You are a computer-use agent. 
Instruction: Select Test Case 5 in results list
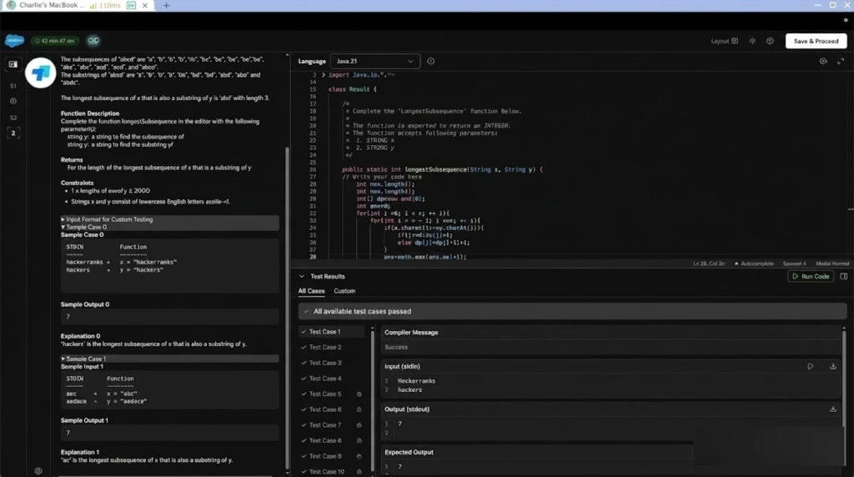pos(325,394)
